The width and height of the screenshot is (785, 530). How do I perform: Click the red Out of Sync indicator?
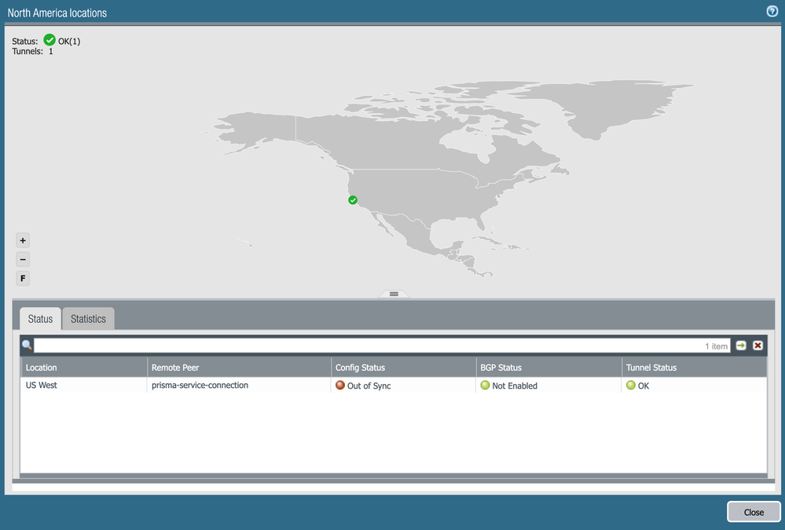click(x=340, y=386)
